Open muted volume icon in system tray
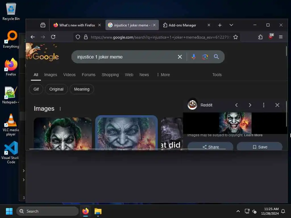291x218 pixels. (254, 211)
